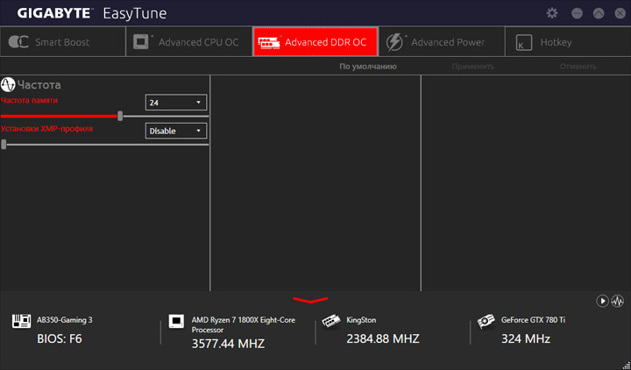The image size is (631, 370).
Task: Click the Частота памяти slider handle
Action: (x=120, y=116)
